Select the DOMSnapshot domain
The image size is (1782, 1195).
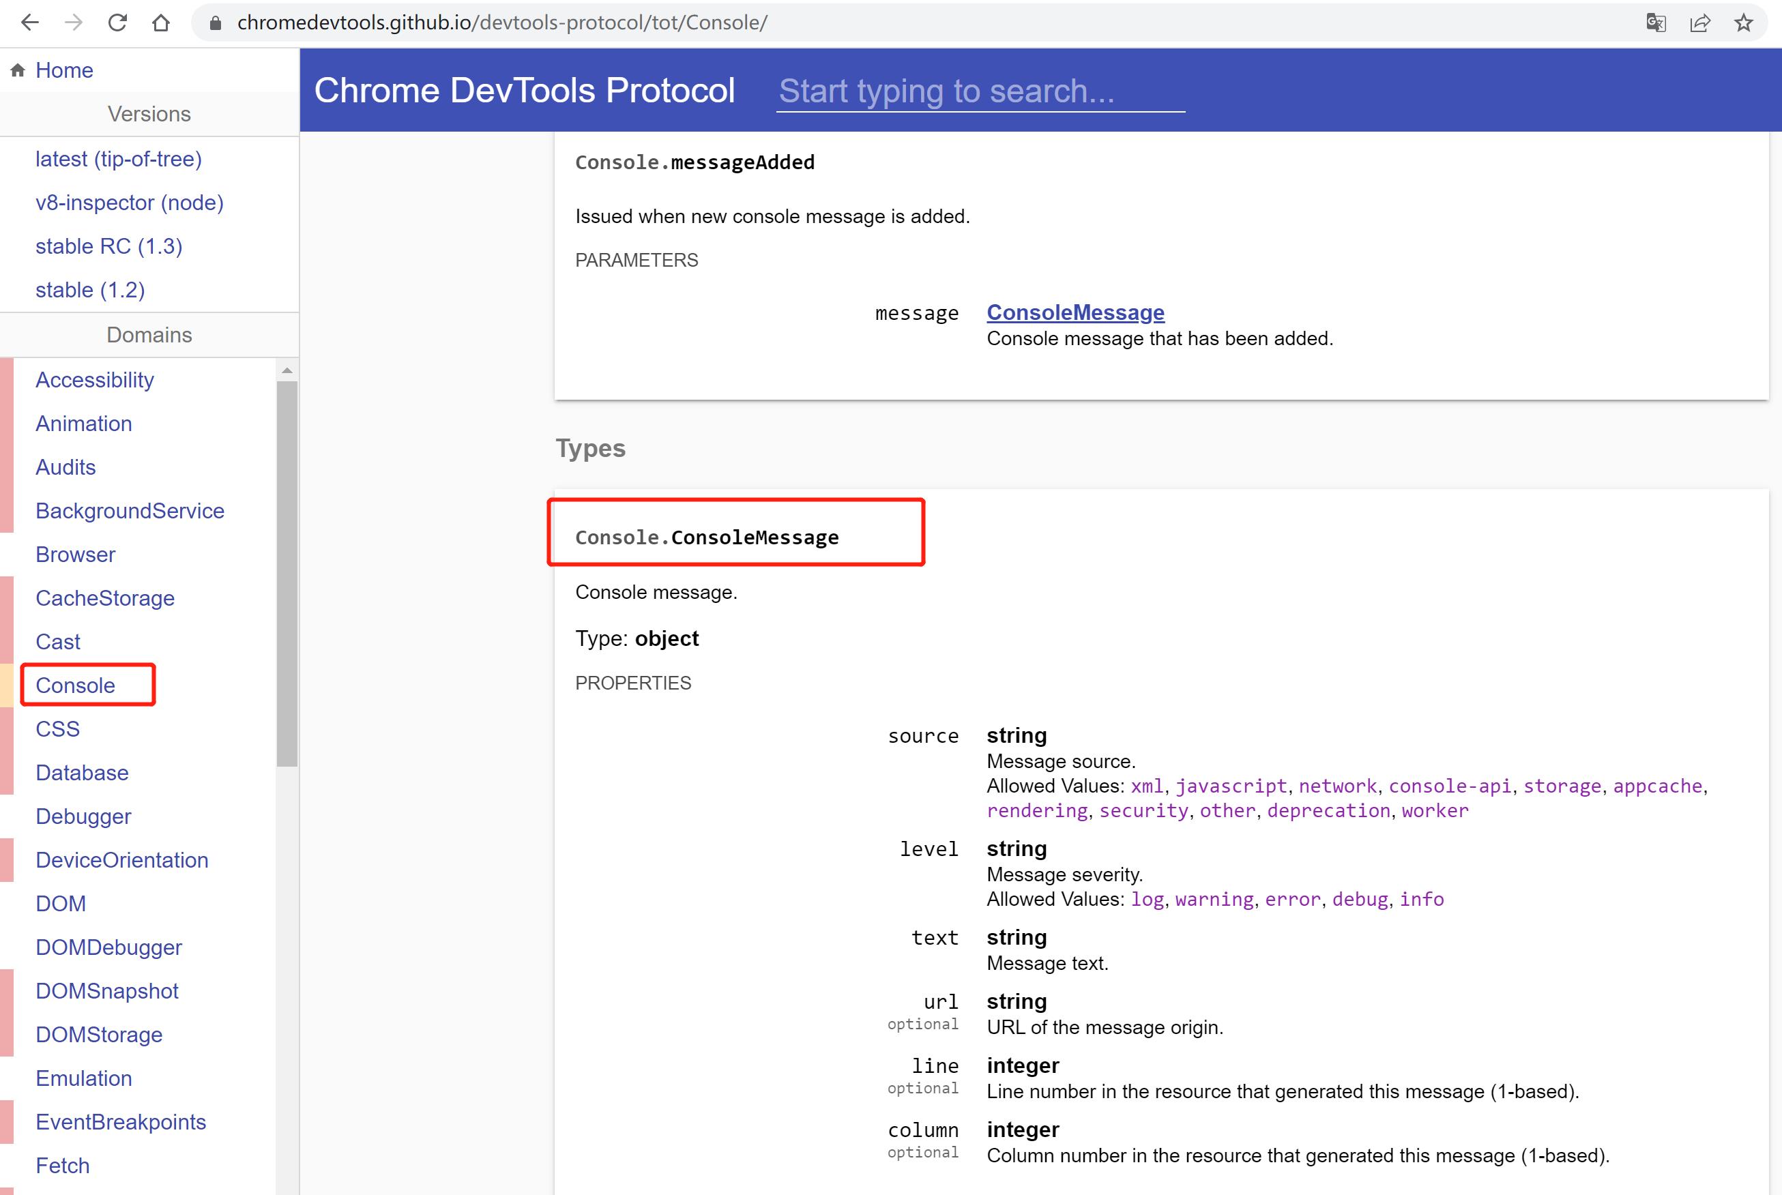tap(106, 991)
